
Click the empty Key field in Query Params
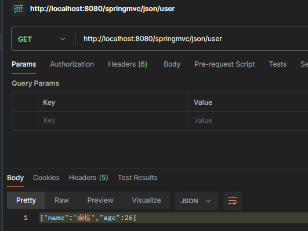click(113, 120)
